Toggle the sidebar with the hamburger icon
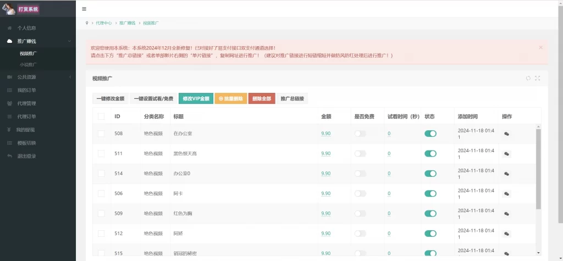Image resolution: width=563 pixels, height=261 pixels. [84, 9]
